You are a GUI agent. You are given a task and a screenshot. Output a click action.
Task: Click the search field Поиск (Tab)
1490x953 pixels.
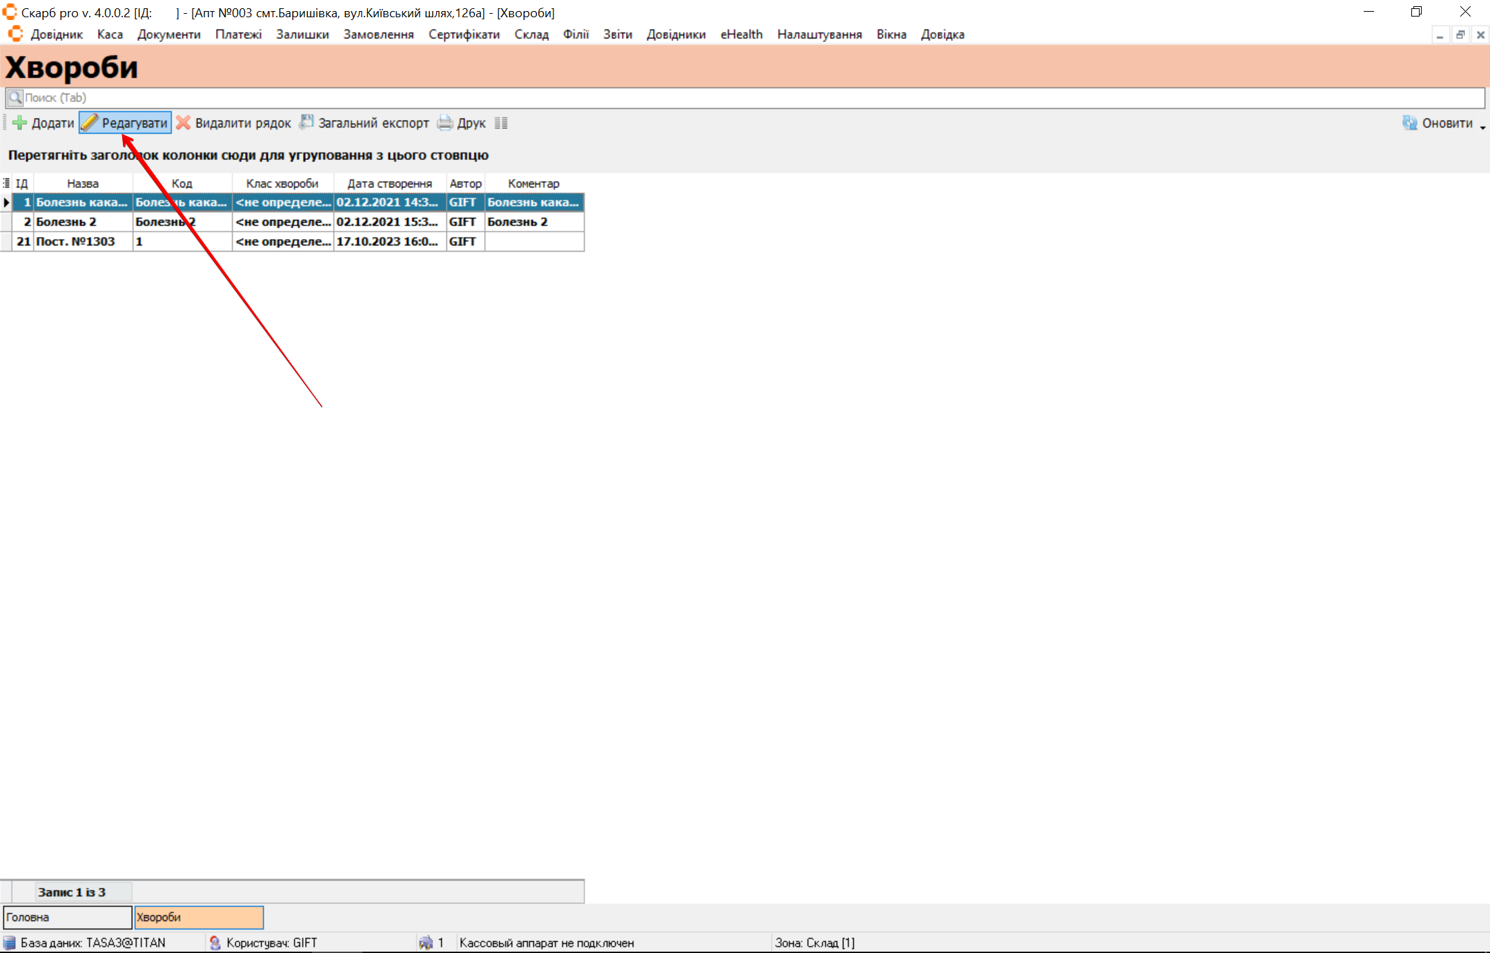(x=745, y=98)
